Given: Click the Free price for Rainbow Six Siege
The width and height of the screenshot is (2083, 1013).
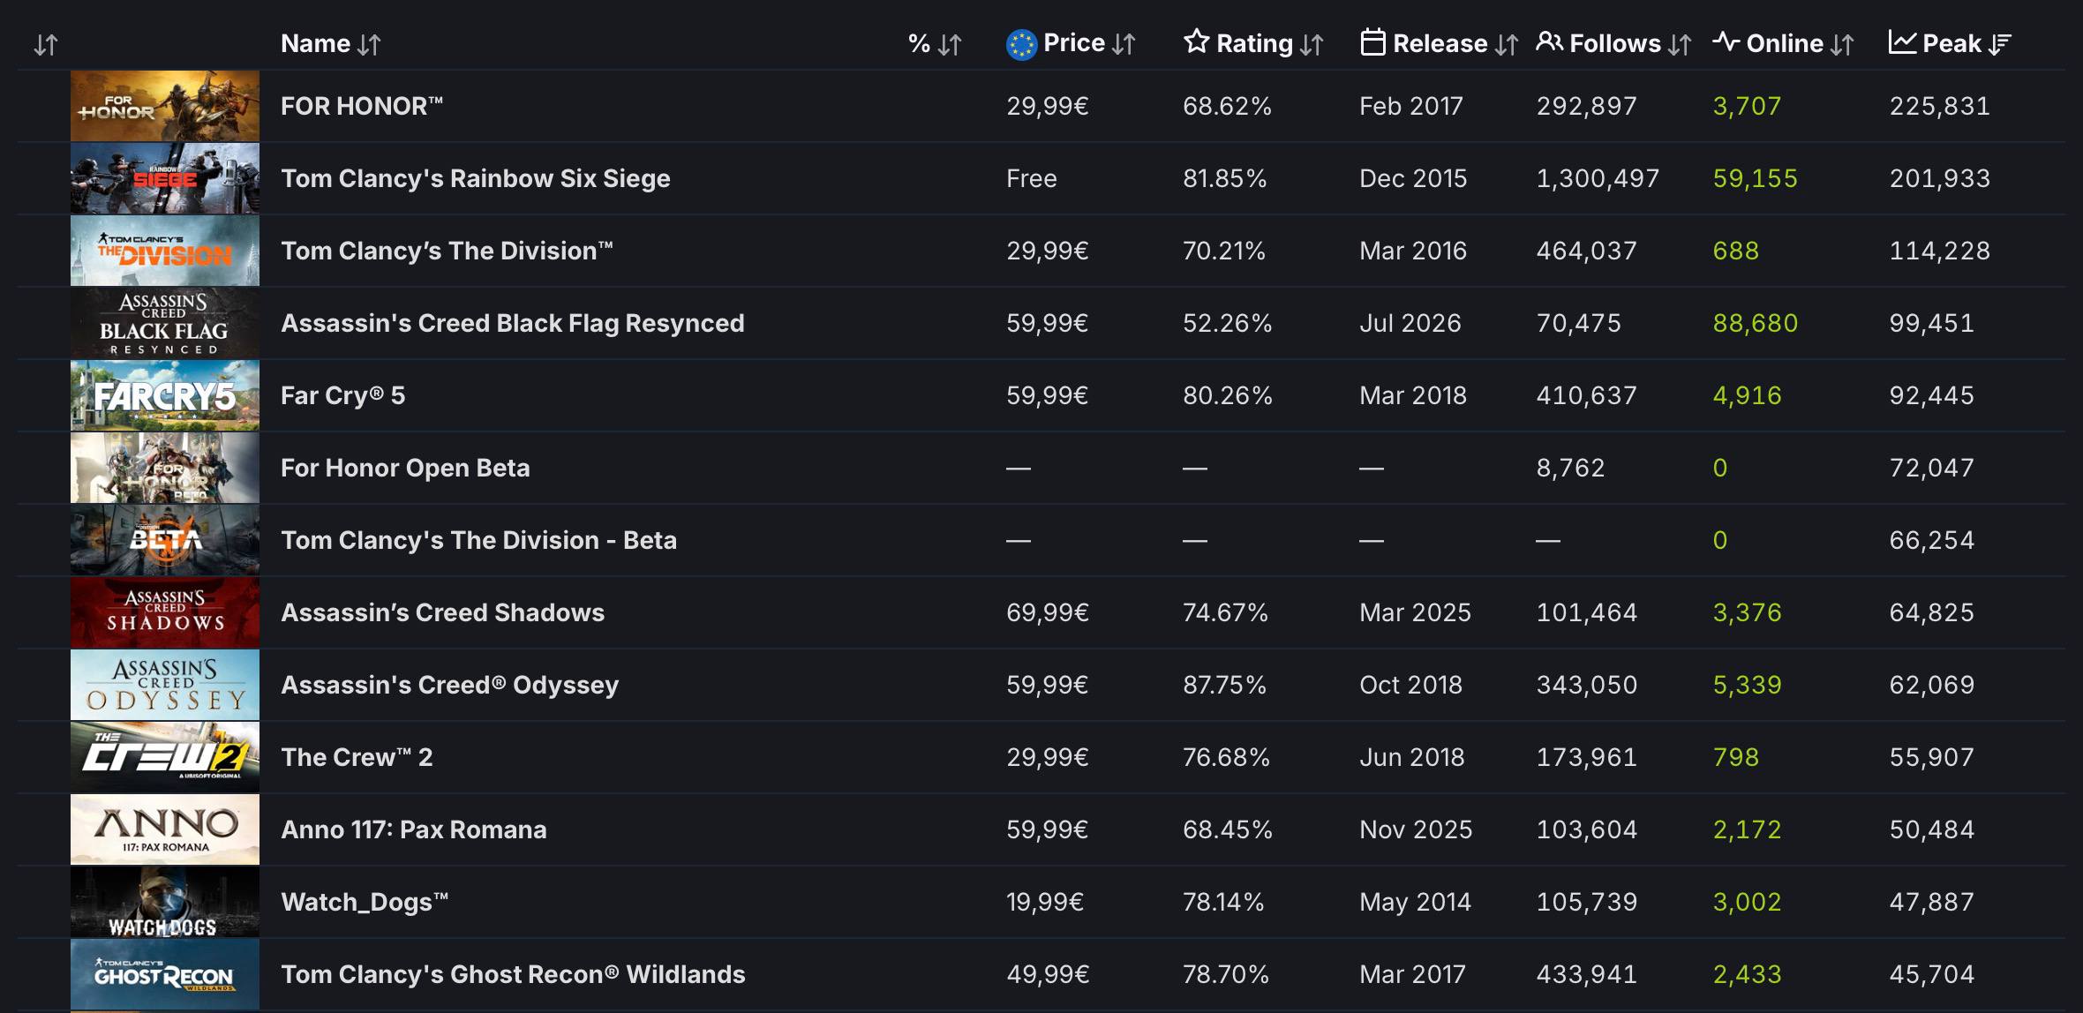Looking at the screenshot, I should [x=1032, y=178].
